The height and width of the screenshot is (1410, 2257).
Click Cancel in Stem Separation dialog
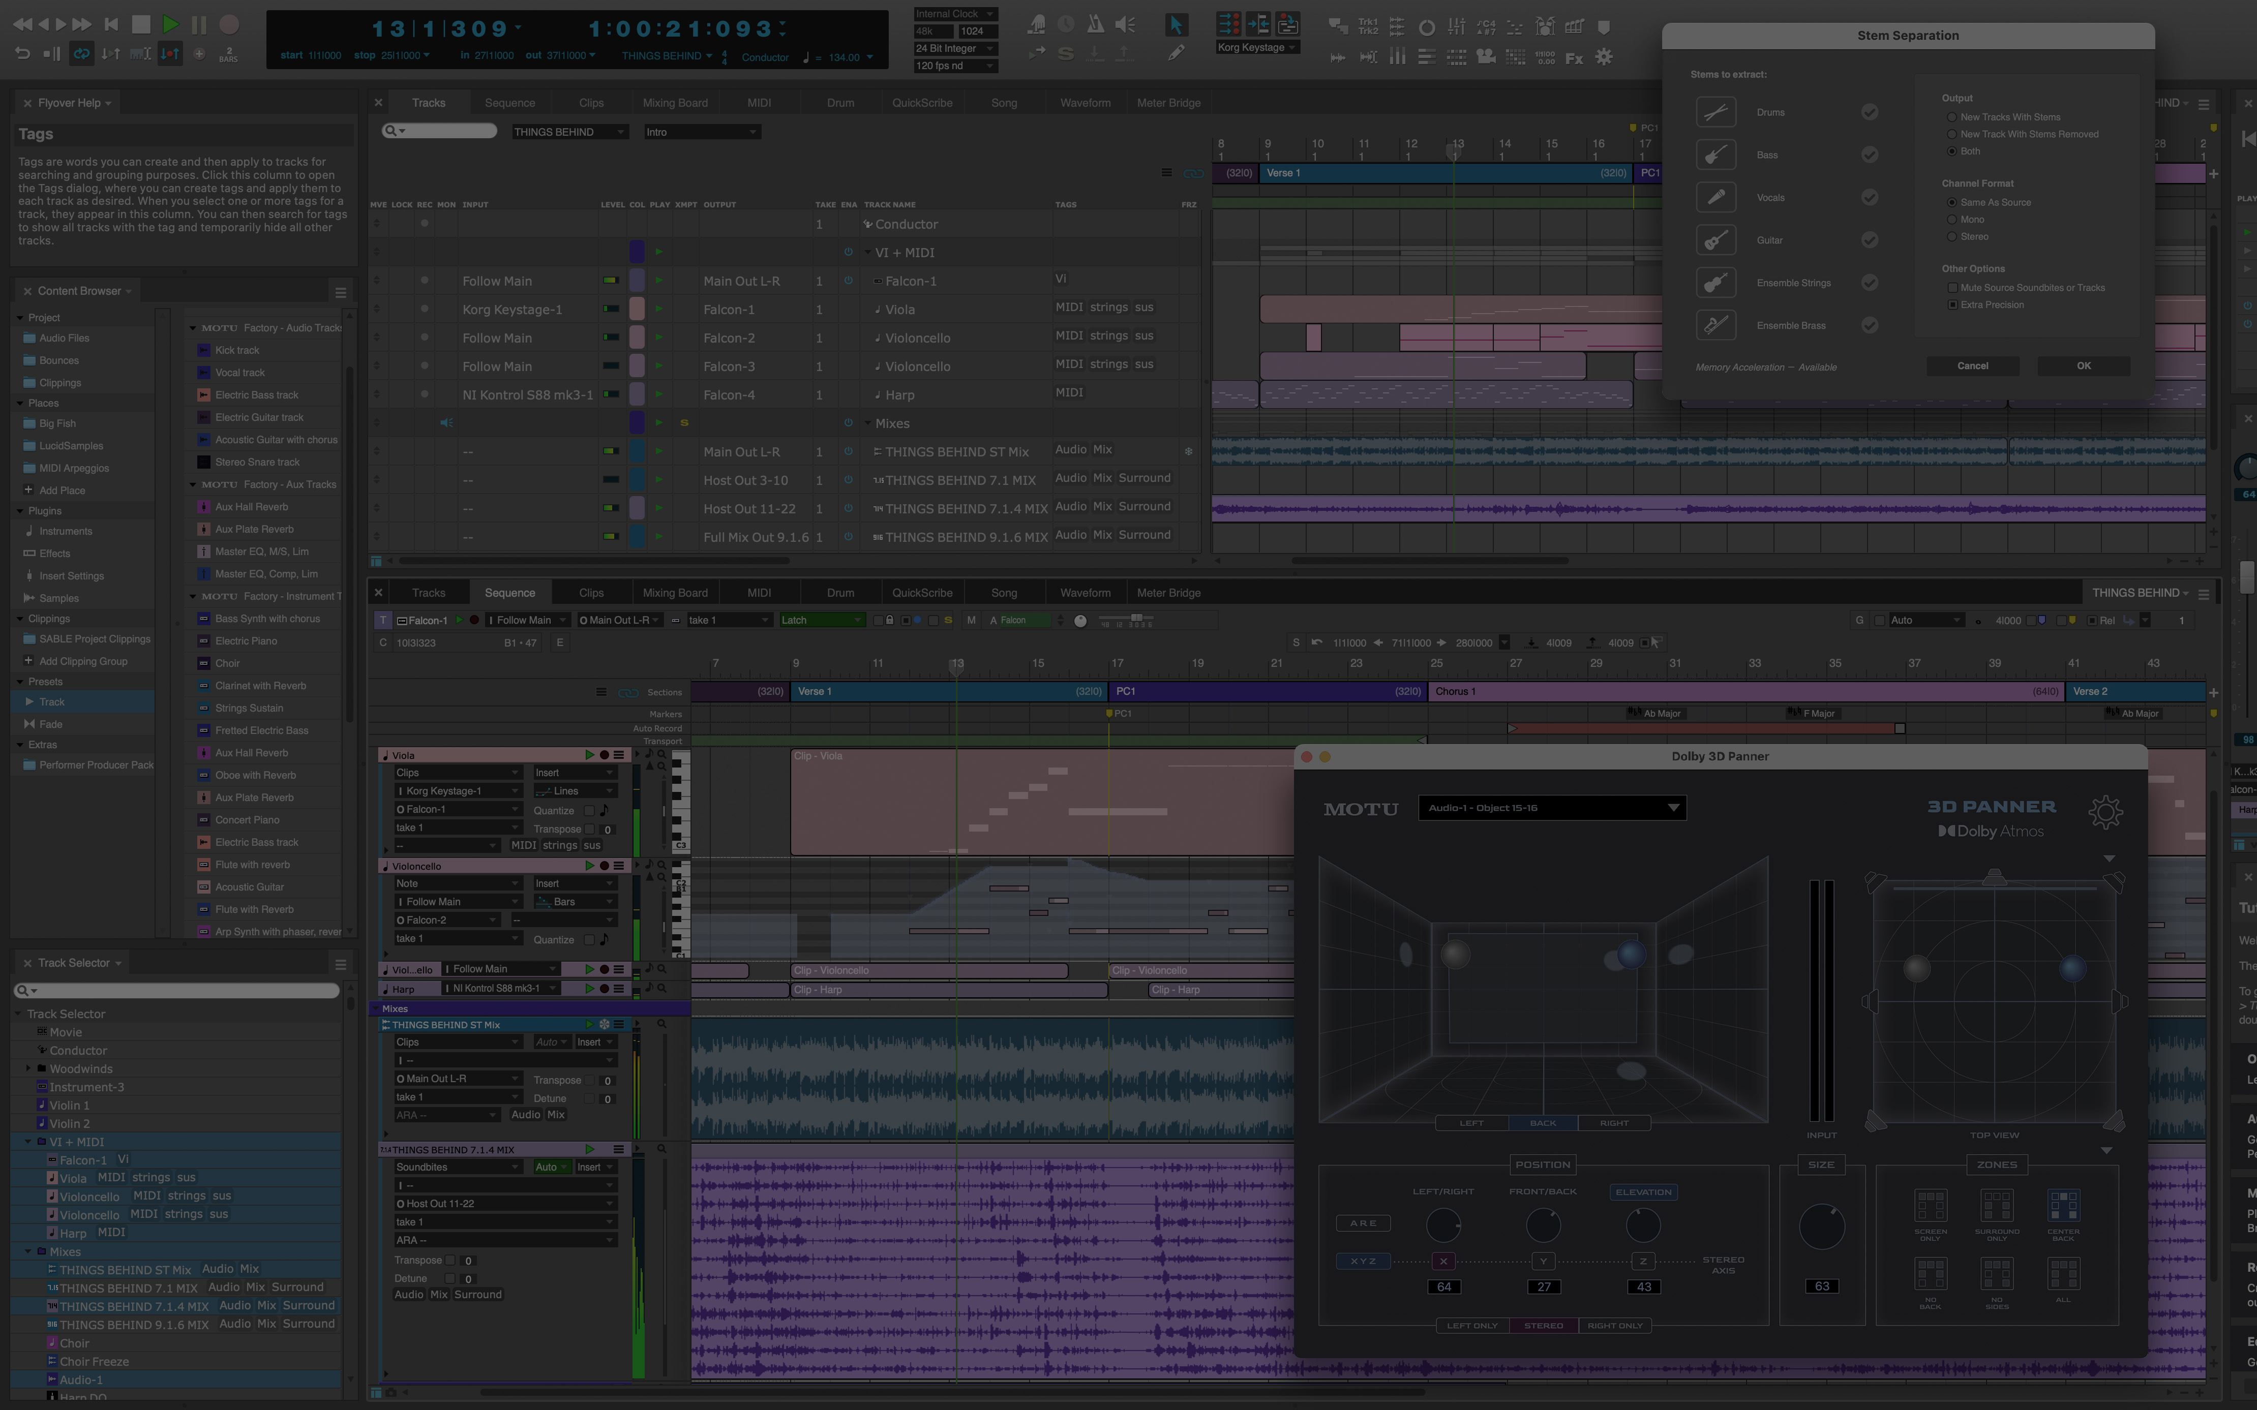pos(1973,365)
